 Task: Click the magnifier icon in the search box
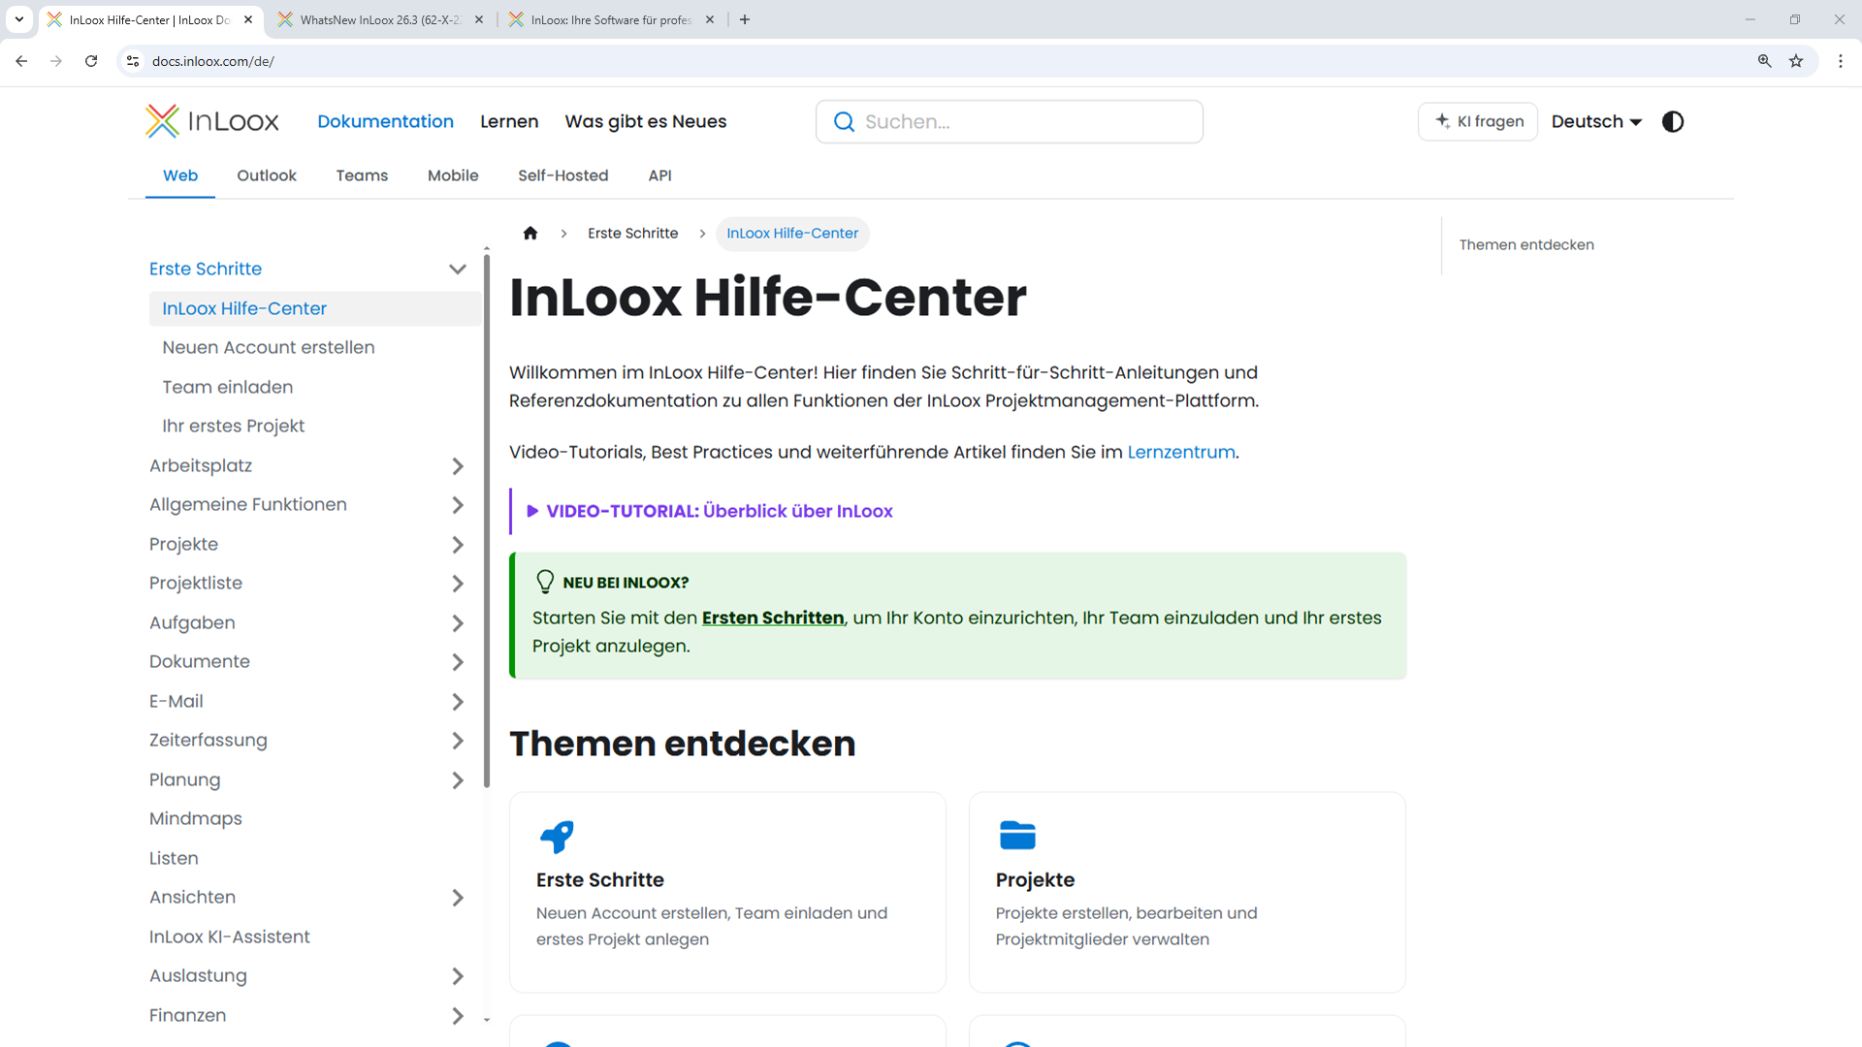coord(844,122)
